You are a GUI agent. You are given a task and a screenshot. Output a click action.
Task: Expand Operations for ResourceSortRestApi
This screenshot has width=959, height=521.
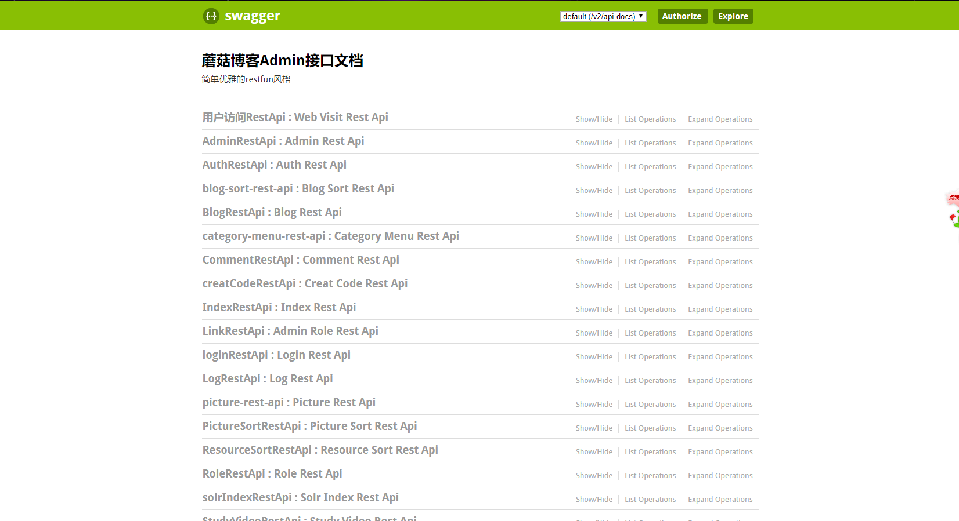[x=720, y=452]
